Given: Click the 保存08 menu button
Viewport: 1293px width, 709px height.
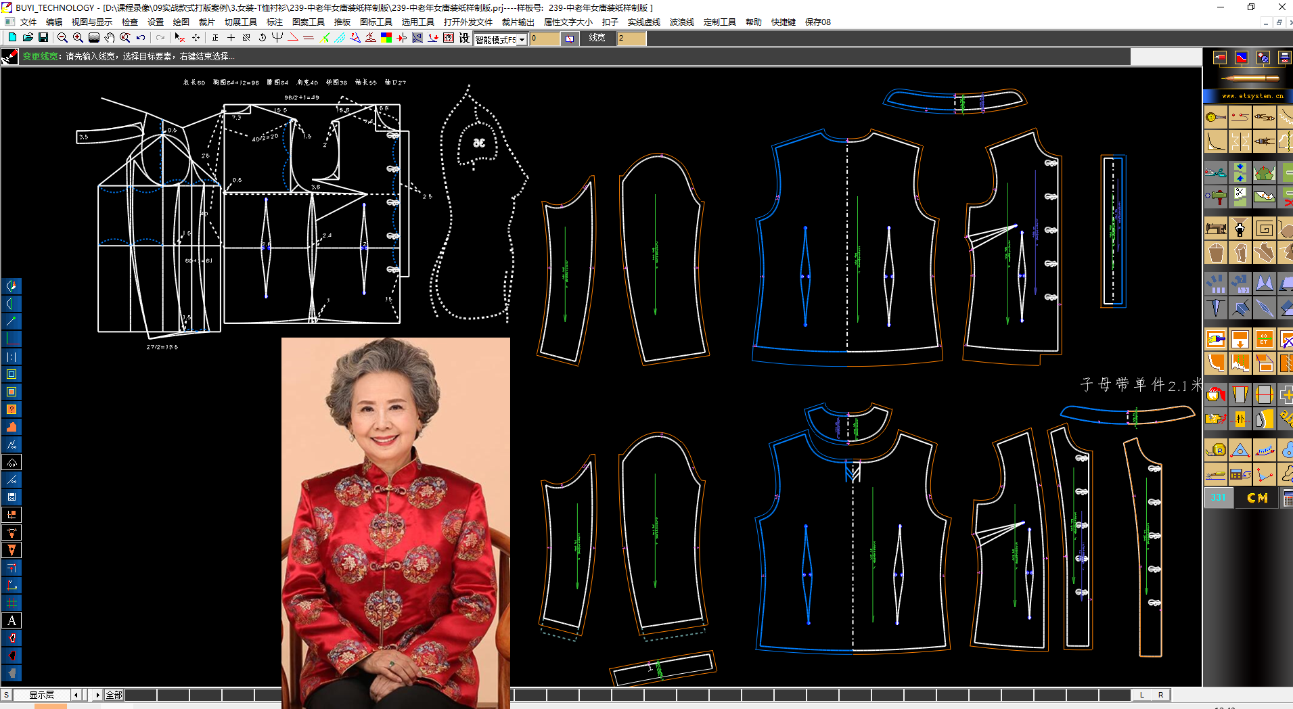Looking at the screenshot, I should point(817,22).
